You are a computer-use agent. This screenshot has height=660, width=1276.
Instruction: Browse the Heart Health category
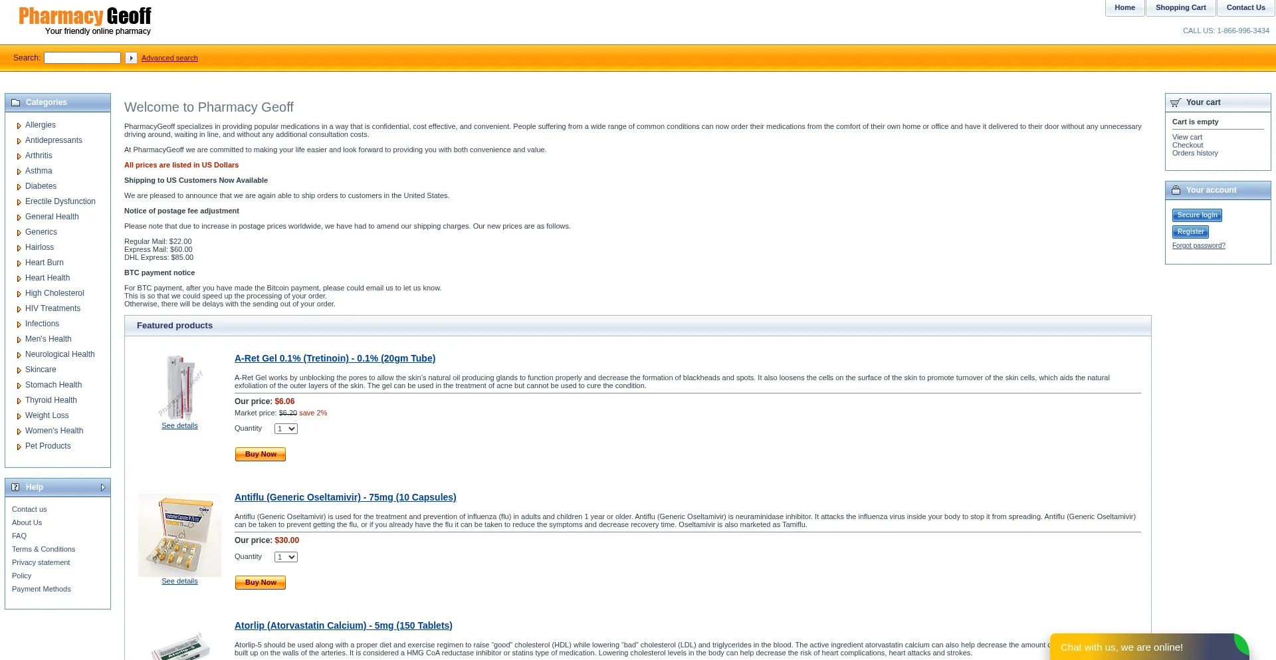tap(47, 278)
